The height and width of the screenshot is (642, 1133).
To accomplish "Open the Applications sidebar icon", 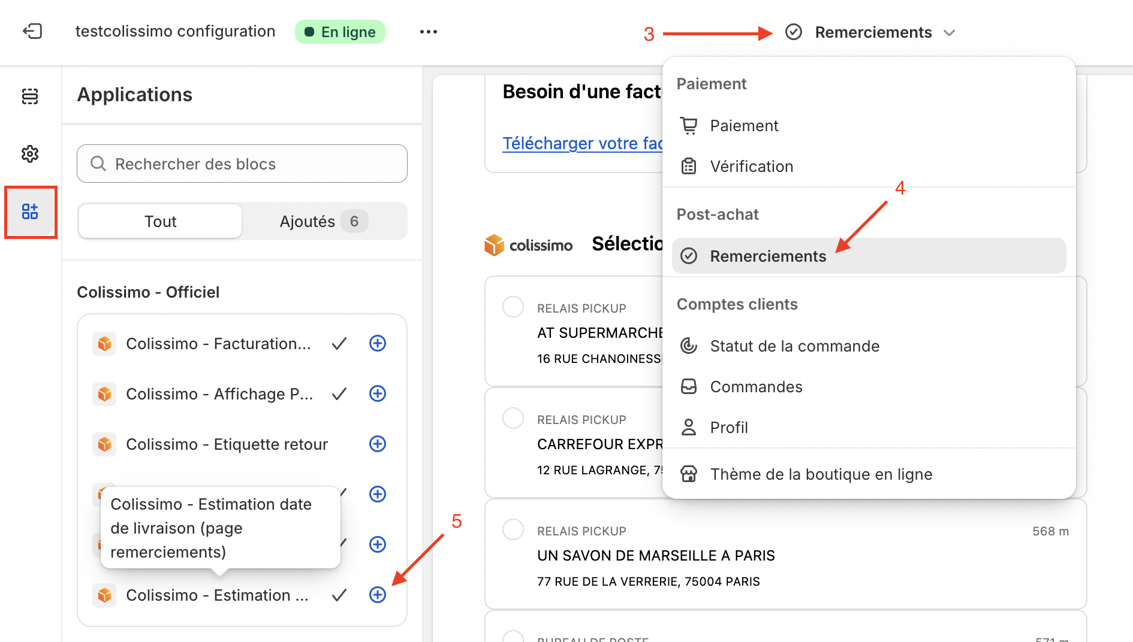I will click(30, 211).
